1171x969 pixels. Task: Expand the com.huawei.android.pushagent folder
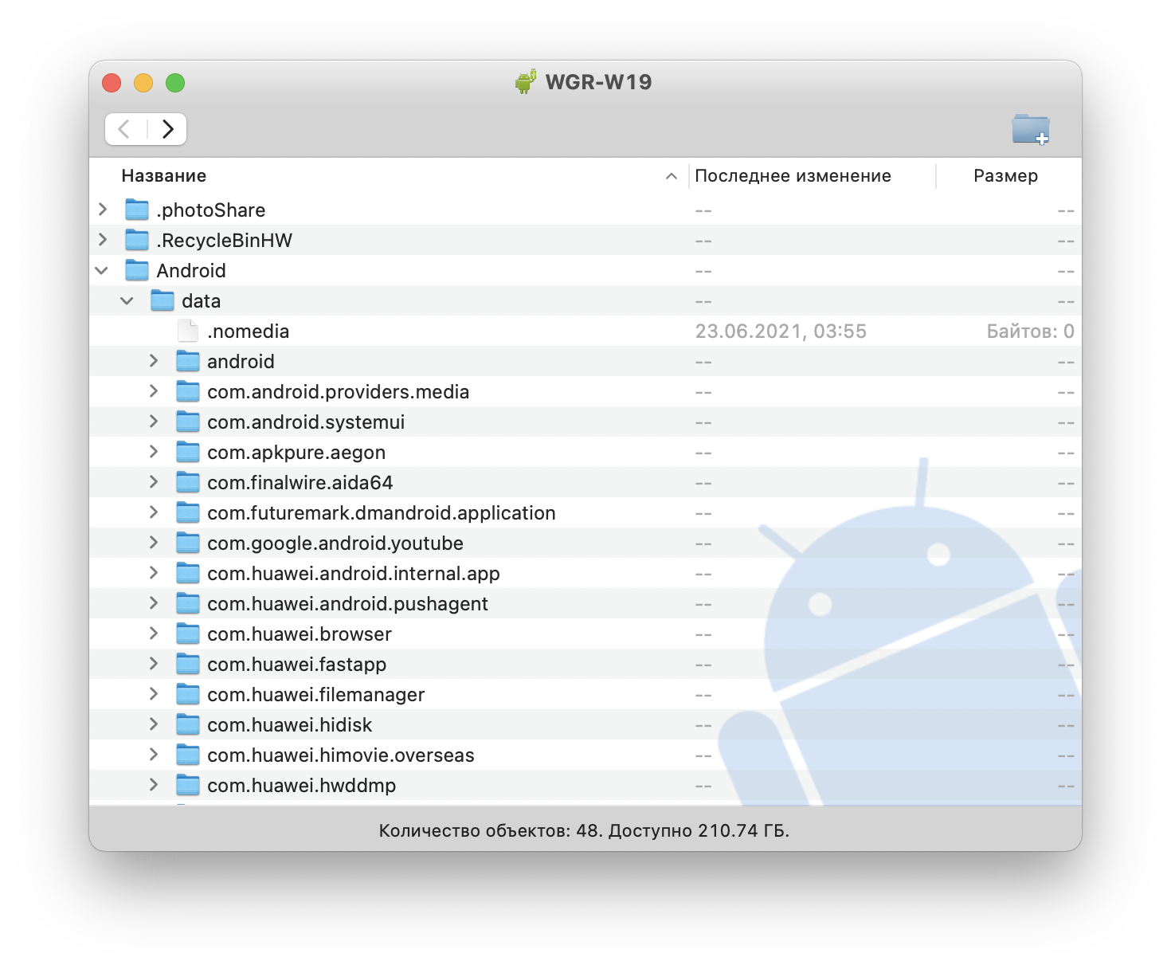(x=154, y=603)
